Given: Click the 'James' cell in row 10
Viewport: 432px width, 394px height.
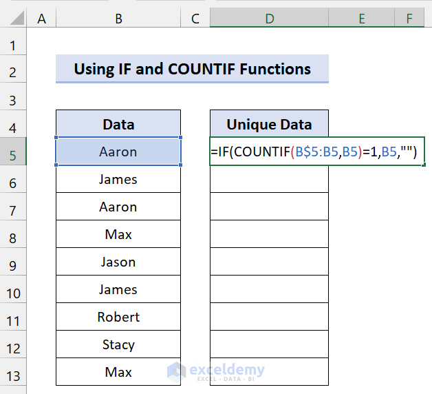Looking at the screenshot, I should [118, 290].
